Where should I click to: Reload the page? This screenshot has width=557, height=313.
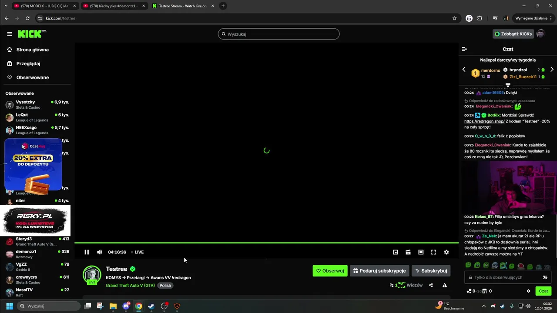pyautogui.click(x=27, y=18)
